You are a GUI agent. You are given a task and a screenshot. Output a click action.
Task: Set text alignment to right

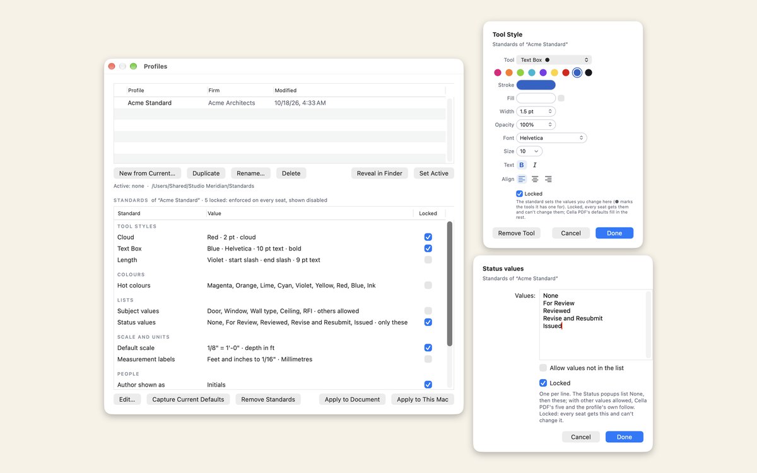(x=548, y=179)
